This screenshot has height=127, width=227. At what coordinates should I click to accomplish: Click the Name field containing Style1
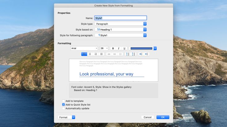(121, 18)
